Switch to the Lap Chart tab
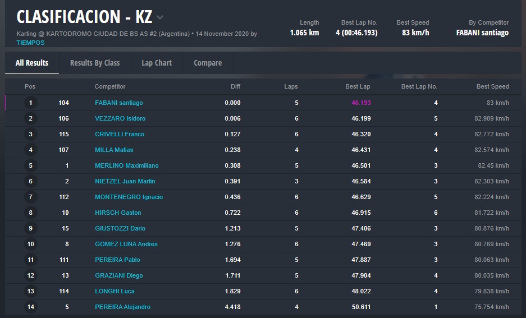This screenshot has height=318, width=526. 157,63
